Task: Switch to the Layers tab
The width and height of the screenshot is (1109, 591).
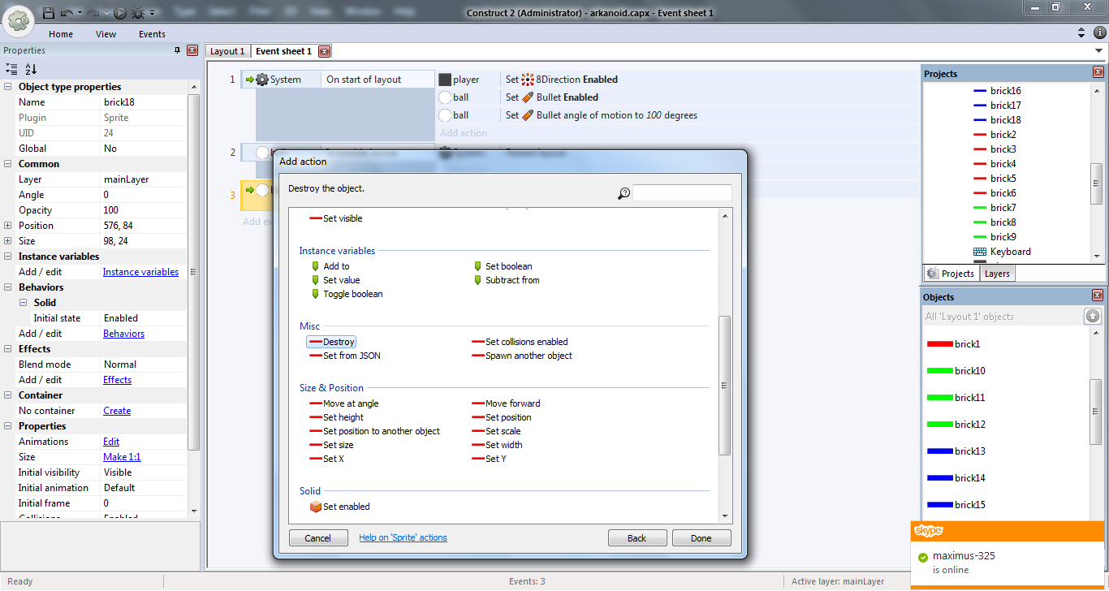Action: 997,274
